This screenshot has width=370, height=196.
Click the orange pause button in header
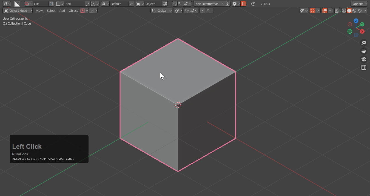(243, 4)
